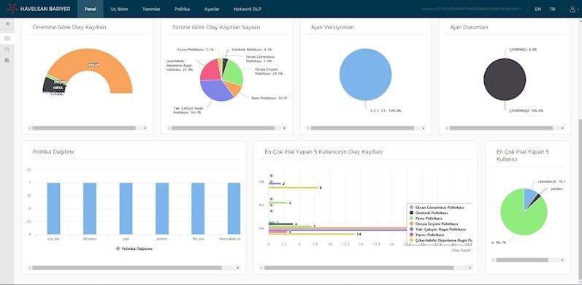Toggle Outlook Politikası legend item
The width and height of the screenshot is (582, 285).
tap(429, 213)
